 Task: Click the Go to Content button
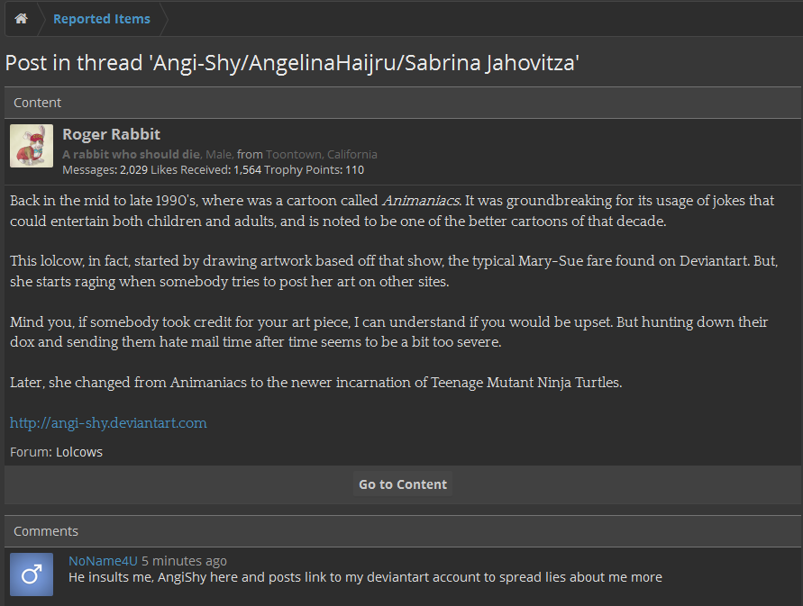[403, 484]
